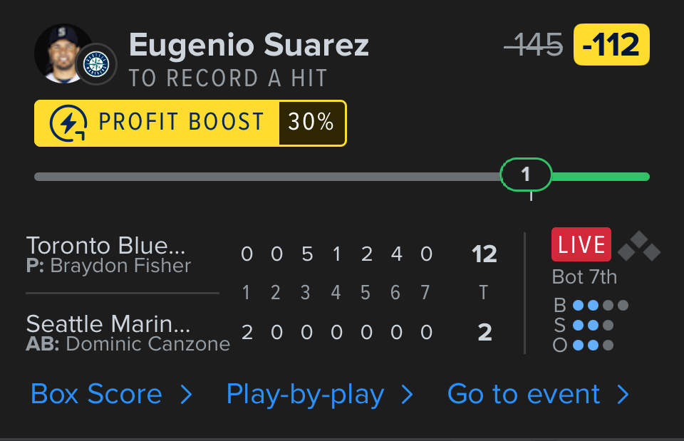The image size is (684, 441).
Task: Click the hit progress slider marker
Action: pyautogui.click(x=526, y=175)
